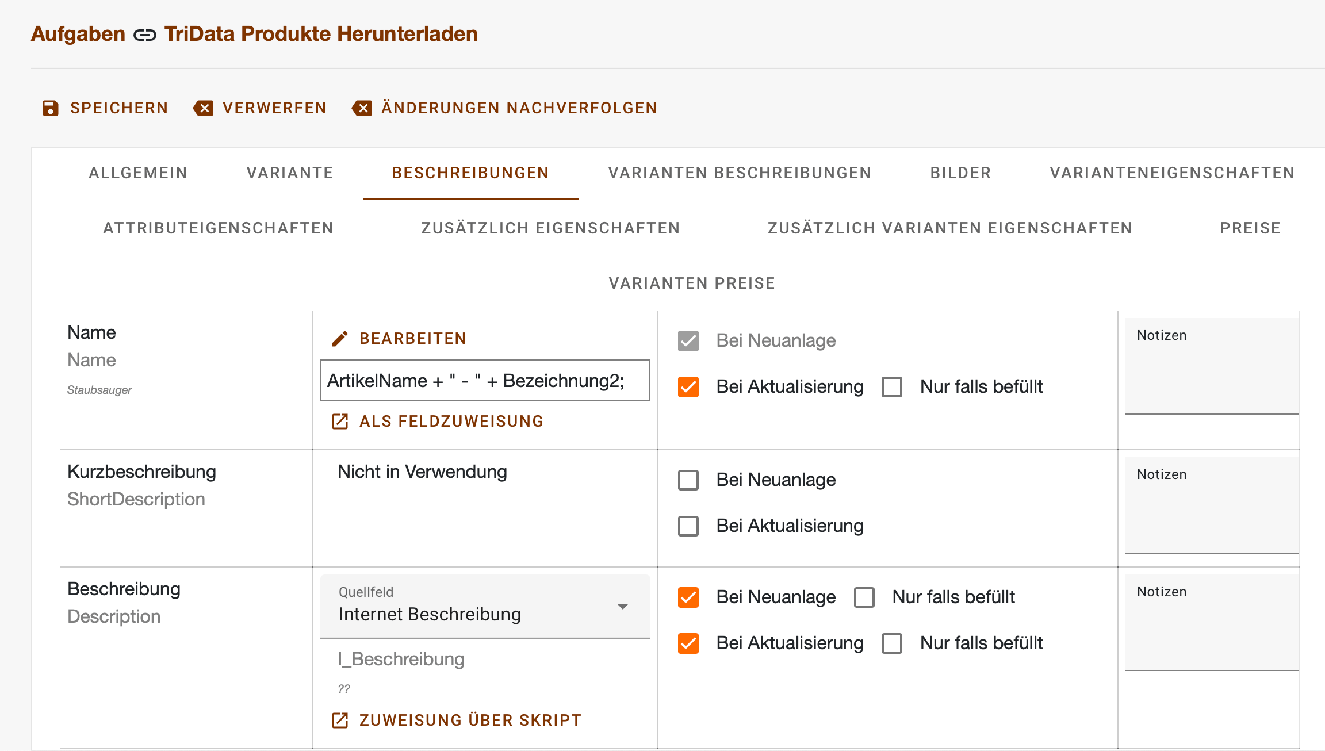Check Nur falls befüllt beside Beschreibung Neuanlage
1325x751 pixels.
[x=864, y=597]
